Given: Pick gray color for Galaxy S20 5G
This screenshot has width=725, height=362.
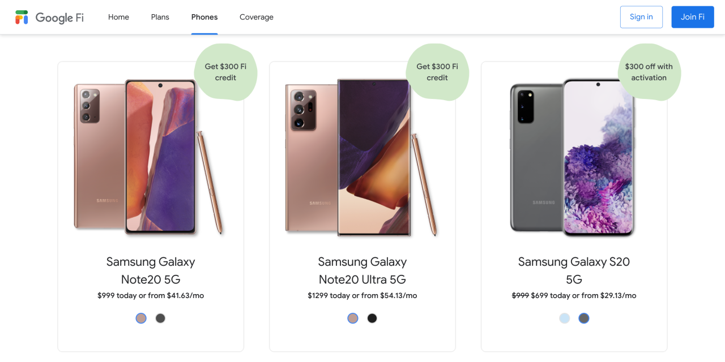Looking at the screenshot, I should point(584,318).
